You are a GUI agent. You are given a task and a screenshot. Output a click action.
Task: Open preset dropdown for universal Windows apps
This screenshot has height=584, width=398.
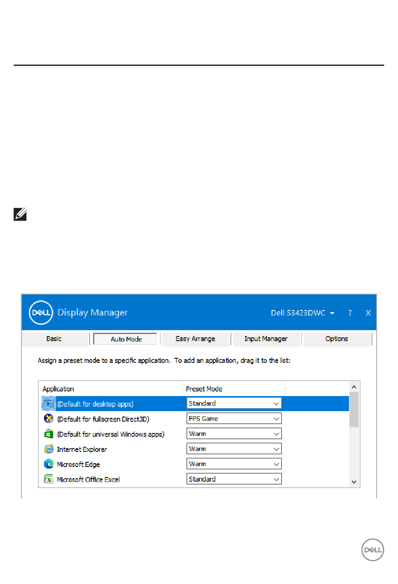[x=234, y=433]
